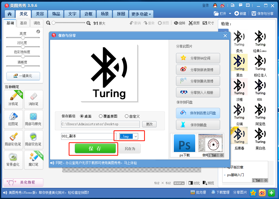
Task: Open the 高级 adjustment tab
Action: coord(24,23)
